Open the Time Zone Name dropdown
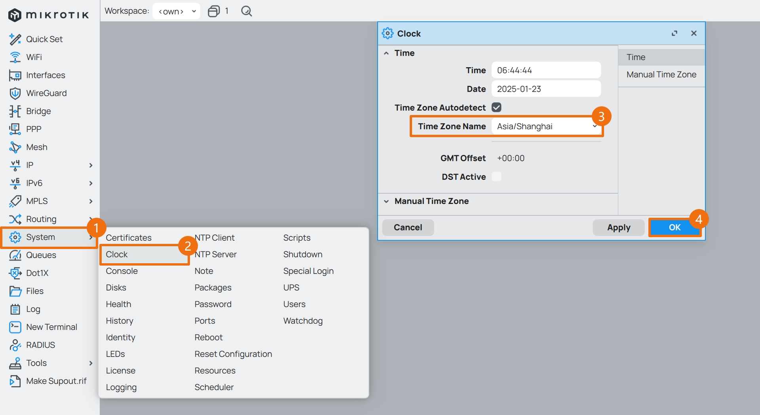Viewport: 760px width, 415px height. coord(546,126)
